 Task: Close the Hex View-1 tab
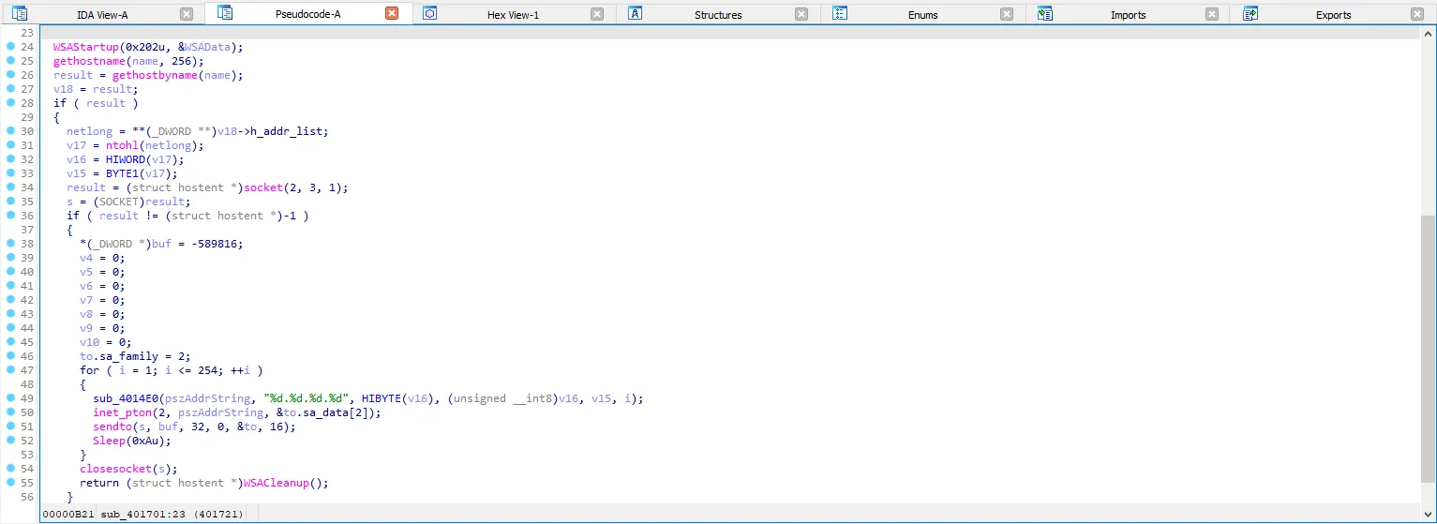point(597,14)
